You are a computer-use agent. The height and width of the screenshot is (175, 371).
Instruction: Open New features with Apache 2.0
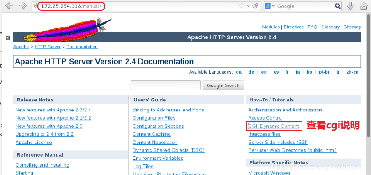point(49,126)
